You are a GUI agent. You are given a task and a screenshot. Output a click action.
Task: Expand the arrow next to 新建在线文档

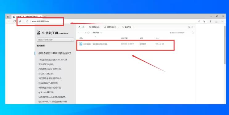(118, 27)
